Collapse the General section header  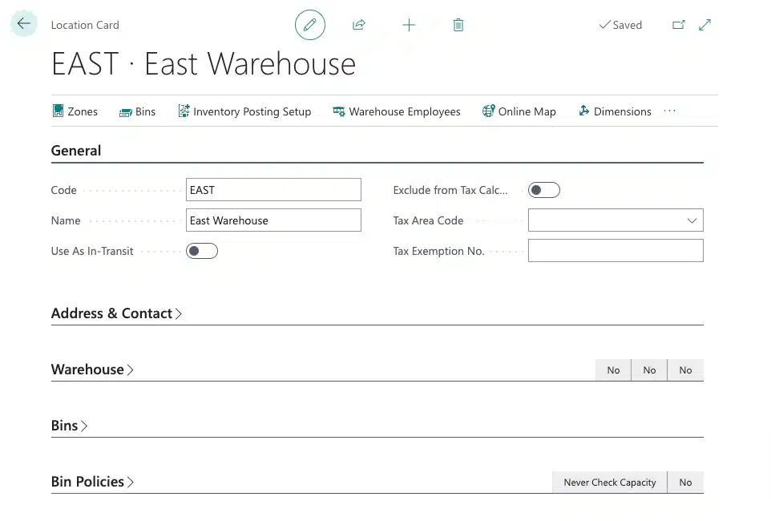76,151
